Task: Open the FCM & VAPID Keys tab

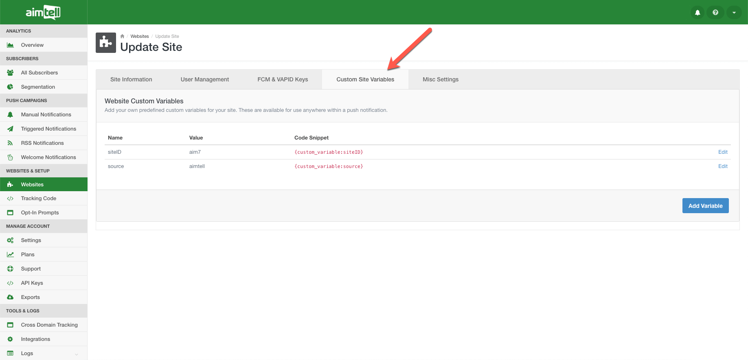Action: point(283,79)
